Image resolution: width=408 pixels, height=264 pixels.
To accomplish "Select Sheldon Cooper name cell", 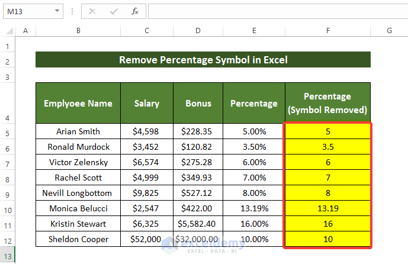I will 78,239.
